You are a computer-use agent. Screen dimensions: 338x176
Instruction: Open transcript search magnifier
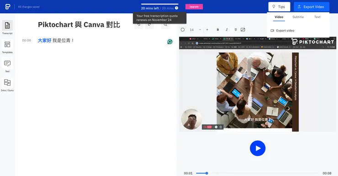pos(165,25)
